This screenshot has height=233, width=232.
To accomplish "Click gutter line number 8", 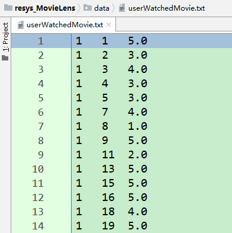I will tap(41, 141).
